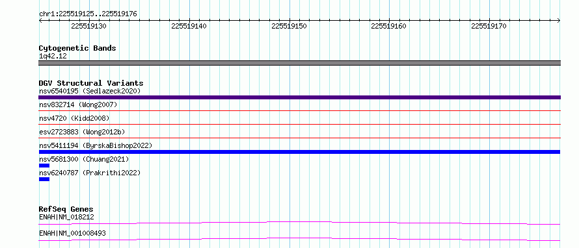Select the 1q42.12 band label
This screenshot has width=579, height=248.
(x=53, y=56)
